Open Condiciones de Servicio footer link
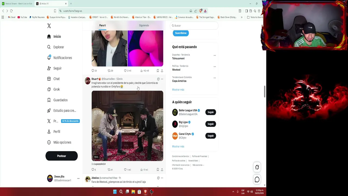 (x=180, y=156)
